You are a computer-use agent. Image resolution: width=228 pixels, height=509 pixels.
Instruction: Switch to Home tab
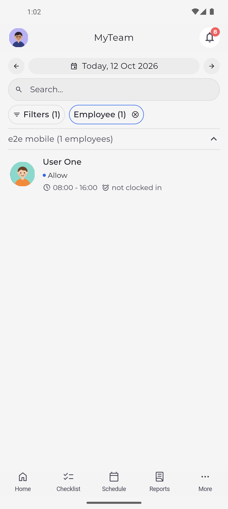click(23, 482)
